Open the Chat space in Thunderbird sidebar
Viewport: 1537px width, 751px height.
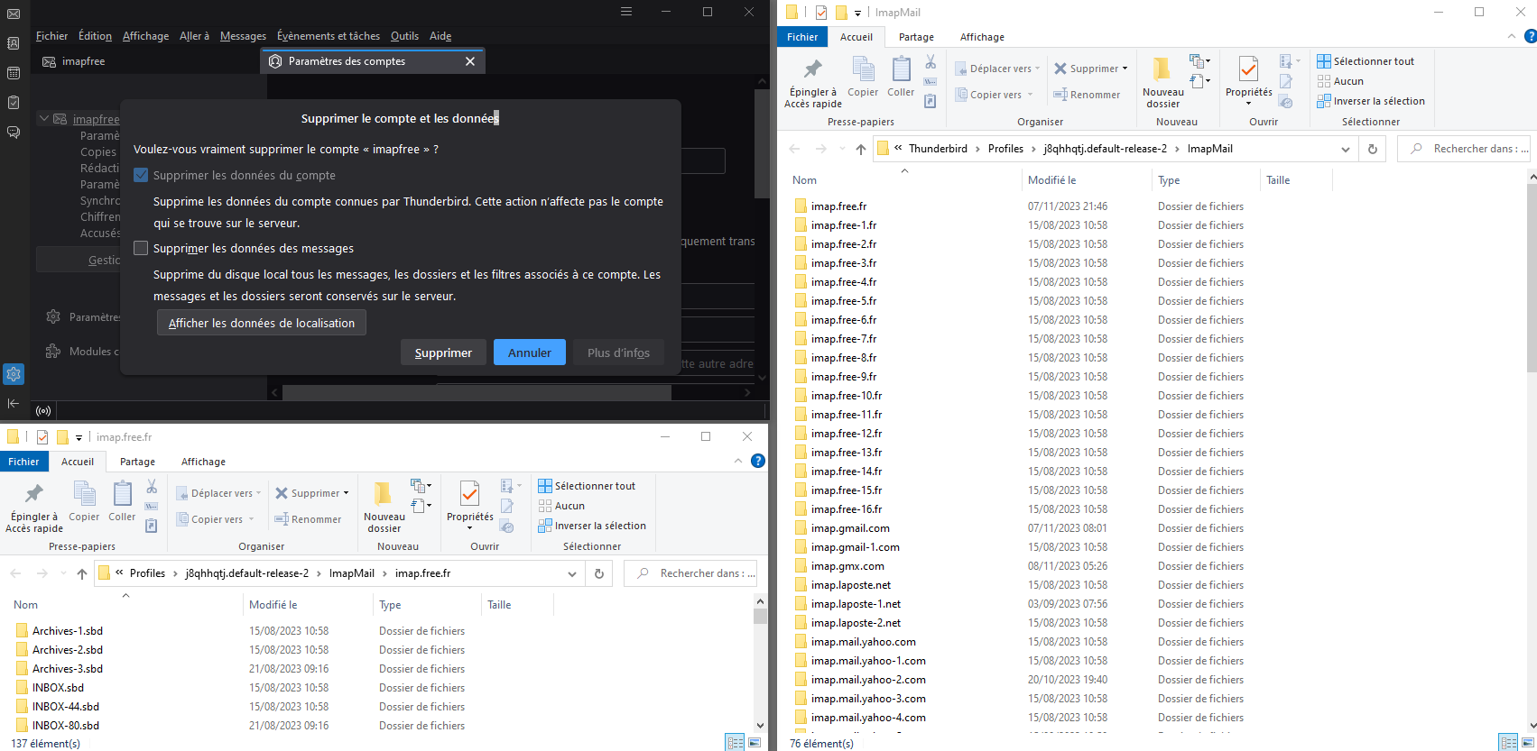click(x=14, y=133)
